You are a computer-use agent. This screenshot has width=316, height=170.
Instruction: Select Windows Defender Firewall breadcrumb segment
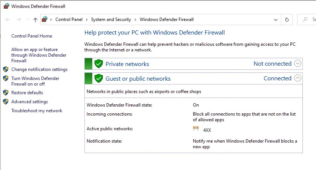pyautogui.click(x=167, y=20)
